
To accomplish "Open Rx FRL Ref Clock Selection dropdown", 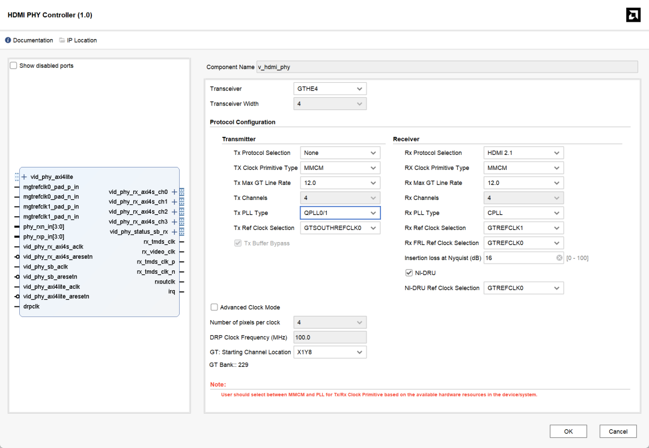I will tap(523, 243).
